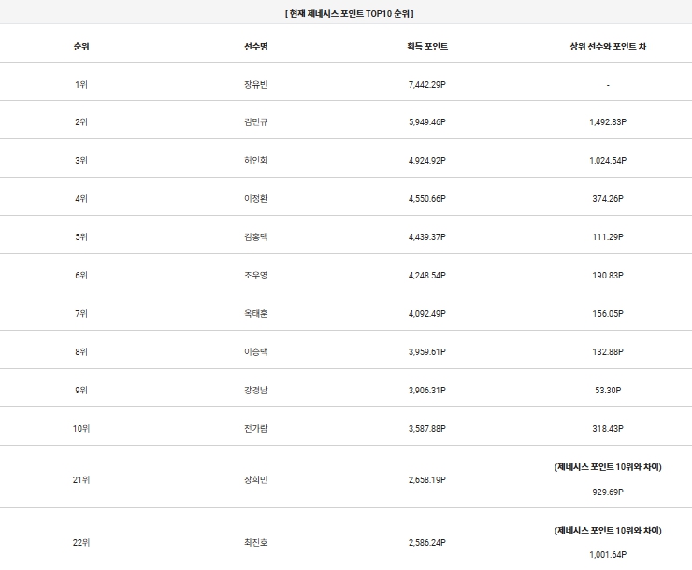Select the 929.69P gap value
Screen dimensions: 692x570
[608, 491]
